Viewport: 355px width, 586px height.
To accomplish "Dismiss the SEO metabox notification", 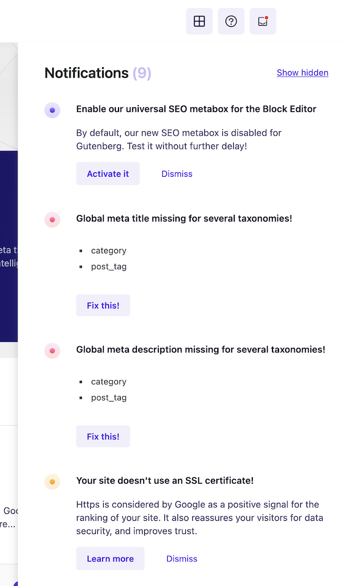I will [176, 174].
